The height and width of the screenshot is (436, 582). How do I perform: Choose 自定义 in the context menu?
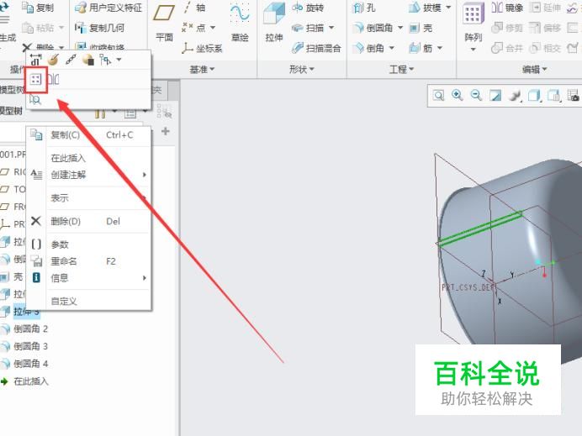(89, 301)
